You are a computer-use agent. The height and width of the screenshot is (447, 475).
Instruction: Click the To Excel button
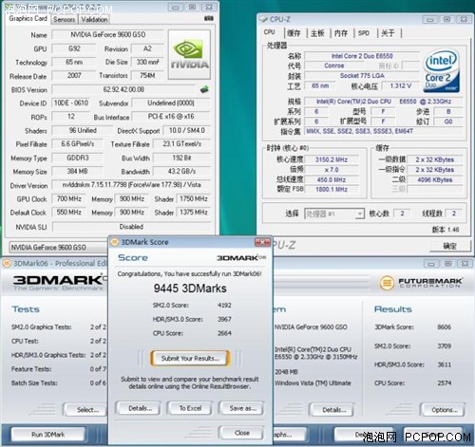click(190, 408)
